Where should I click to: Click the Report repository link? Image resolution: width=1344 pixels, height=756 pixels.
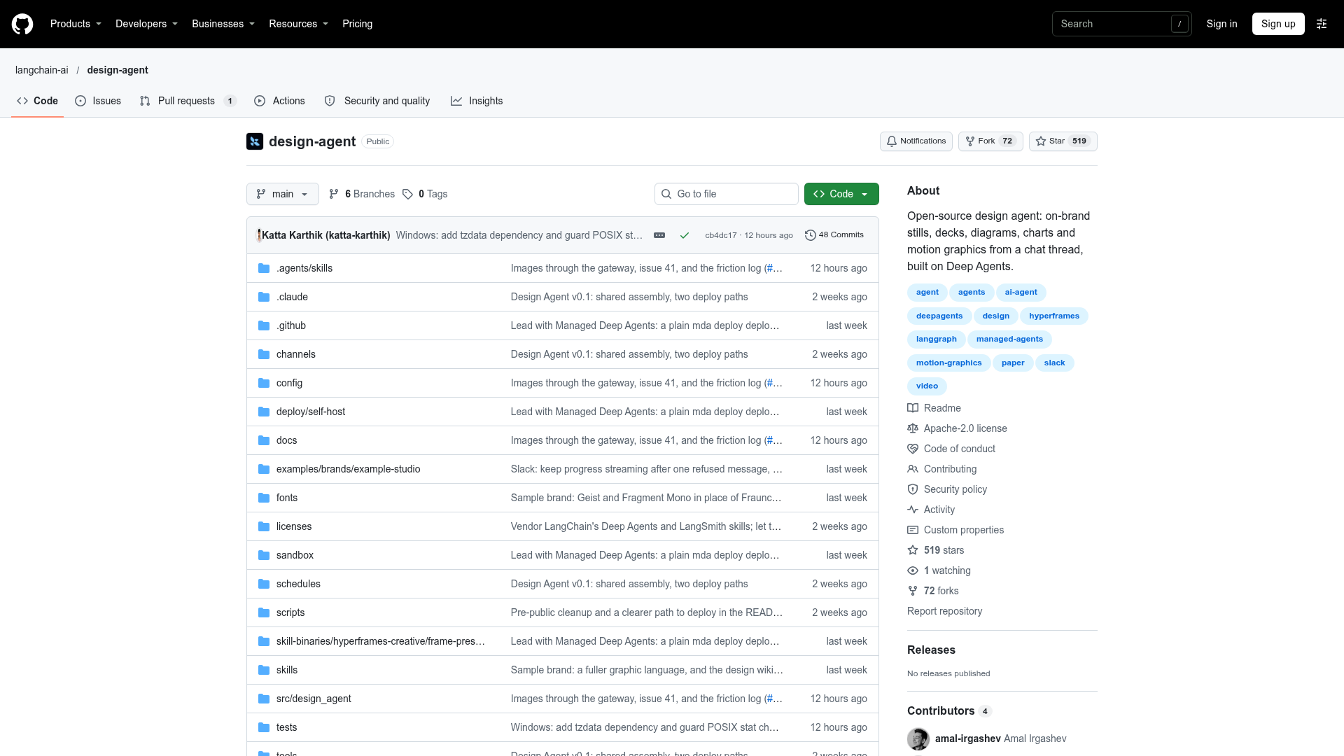(944, 611)
